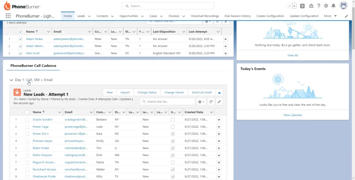
Task: Open the Create Configuration tab
Action: [270, 16]
